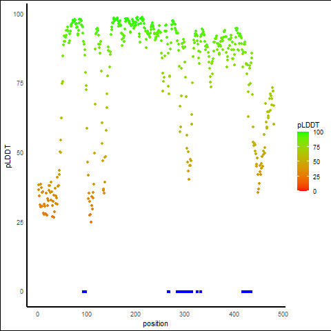Screen dimensions: 331x331
Task: Click the pLDDT color gradient bar
Action: [x=303, y=161]
